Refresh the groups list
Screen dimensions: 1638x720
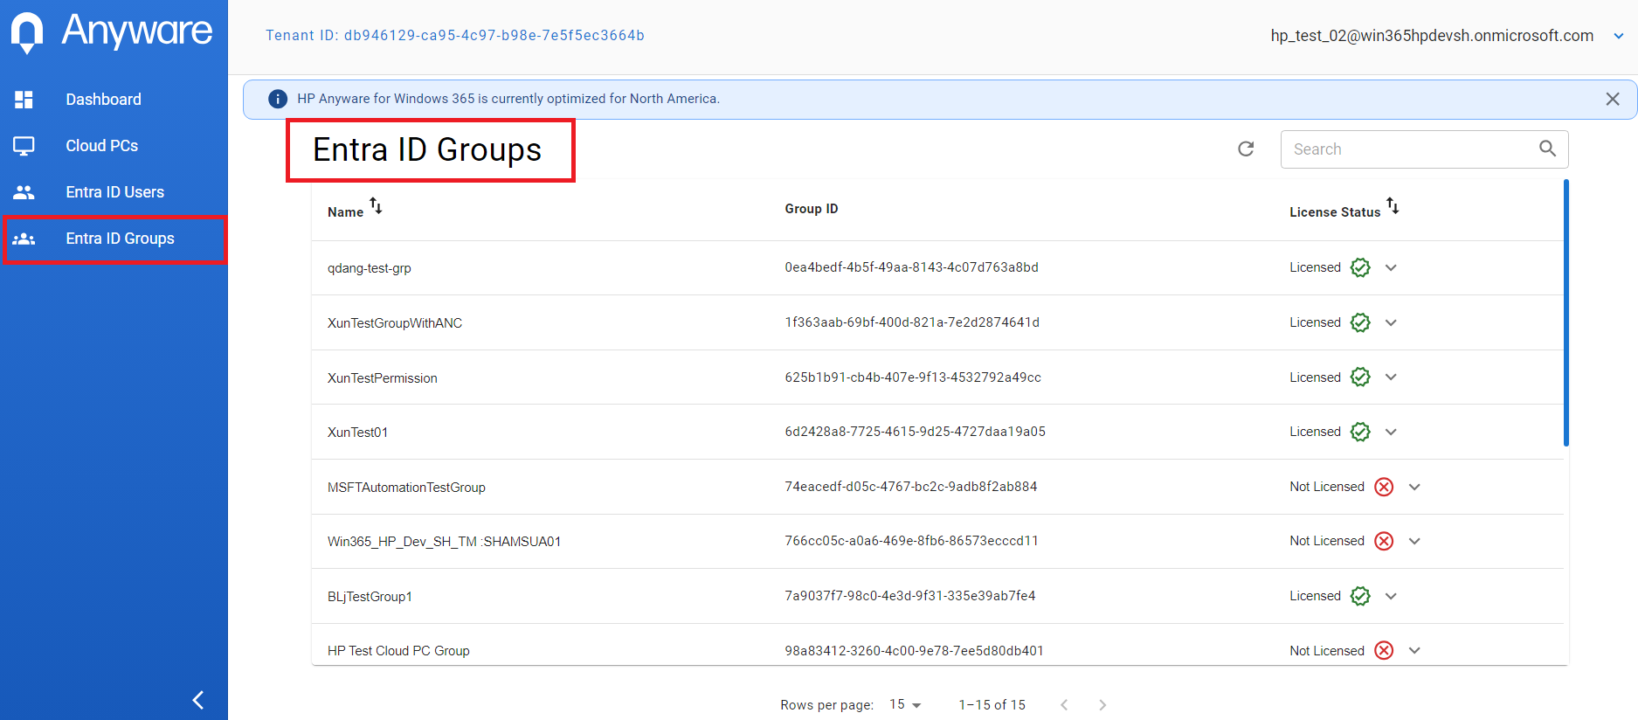pos(1247,149)
